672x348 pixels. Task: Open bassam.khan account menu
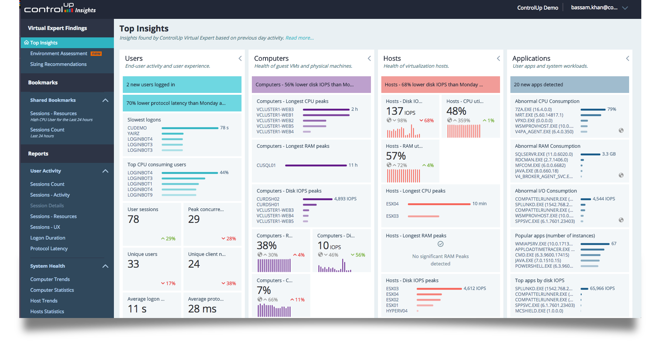[594, 7]
